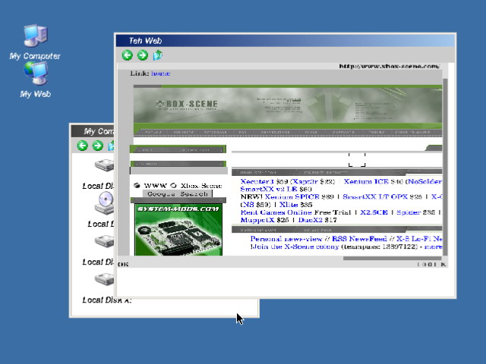Open the MuppetX link
This screenshot has width=486, height=364.
(x=257, y=220)
